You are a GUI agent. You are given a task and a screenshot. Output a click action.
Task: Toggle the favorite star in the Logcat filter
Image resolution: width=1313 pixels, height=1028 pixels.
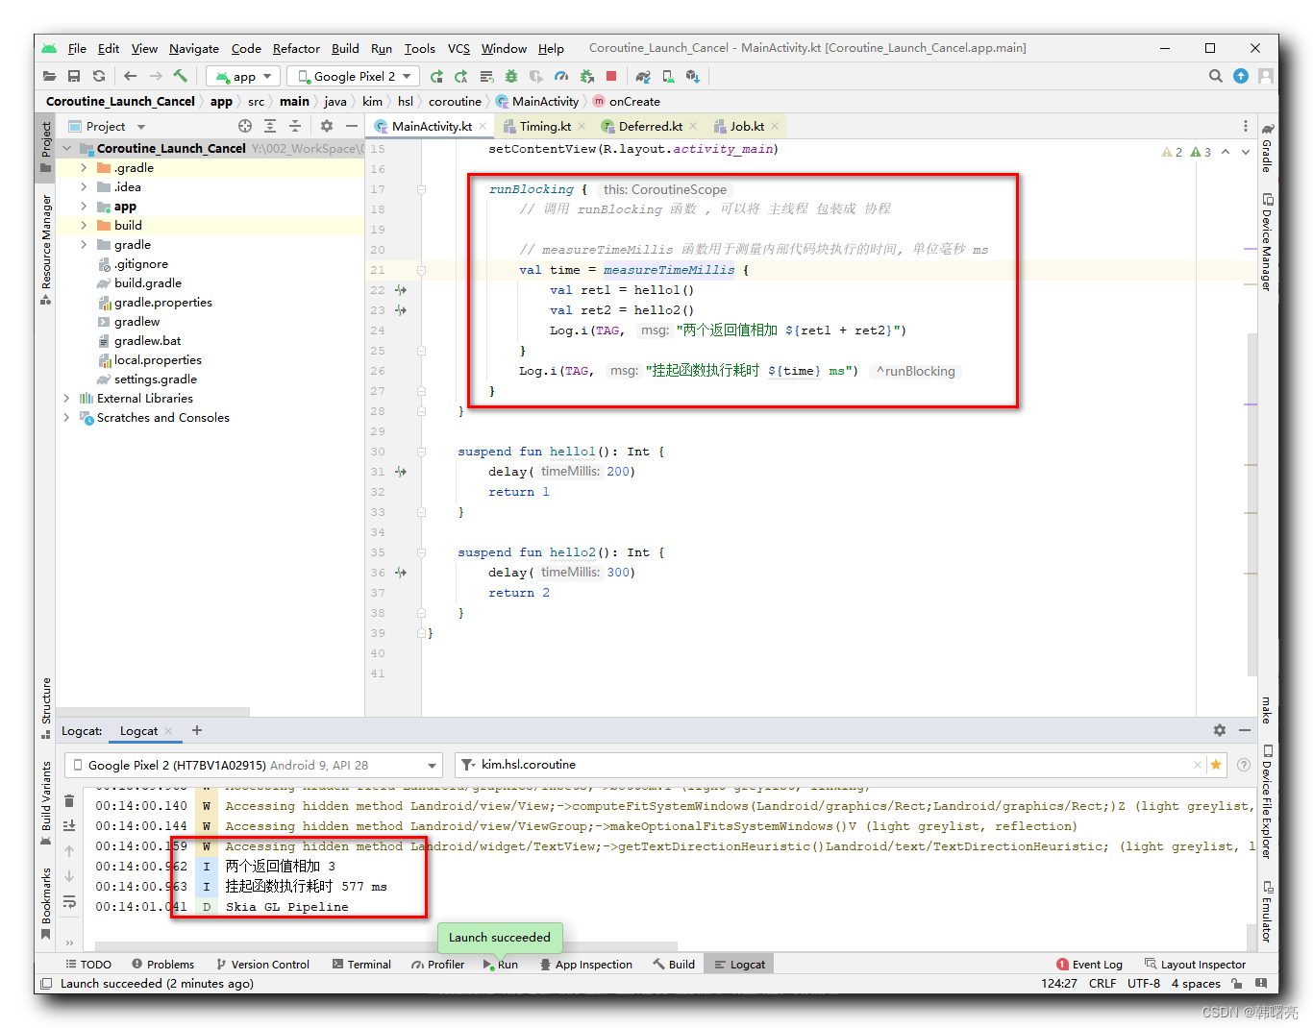pos(1216,765)
